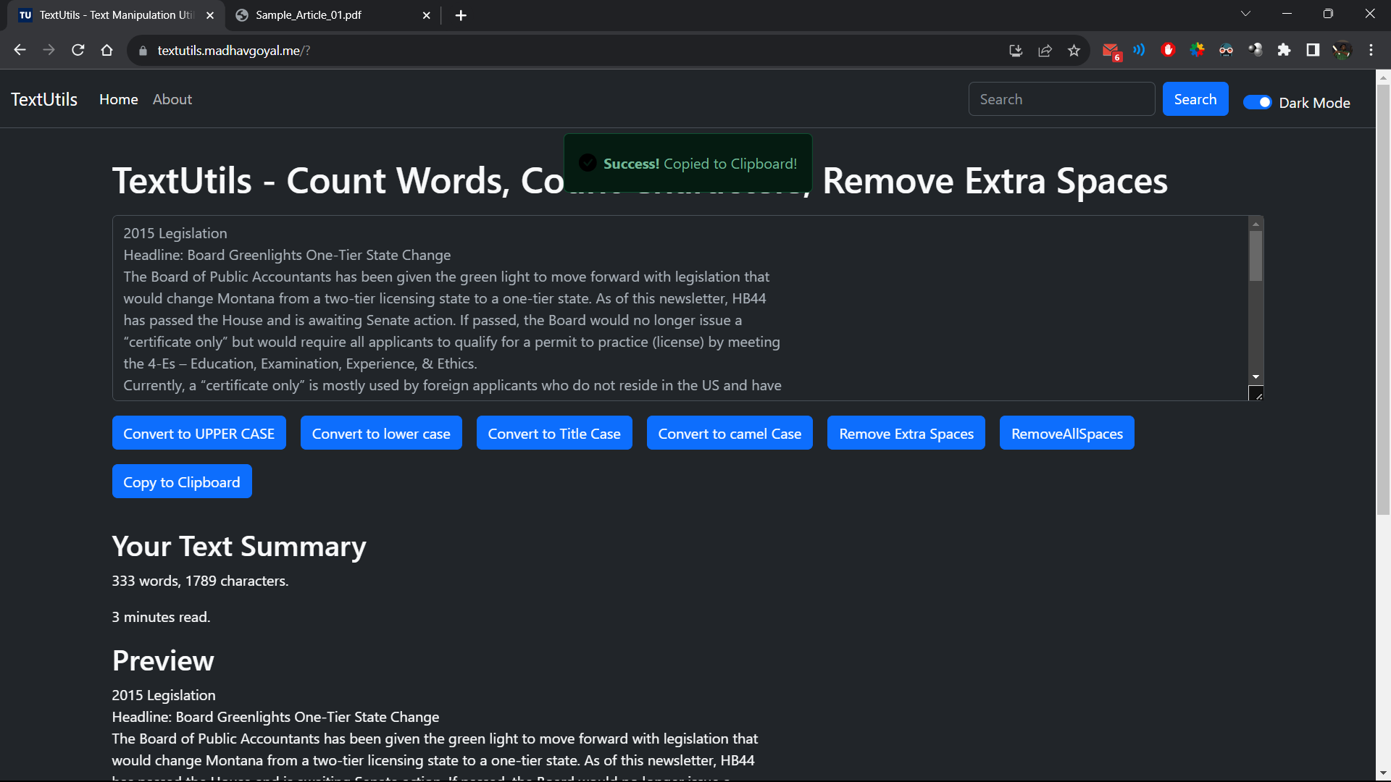
Task: Open Chrome three-dot menu
Action: coord(1371,50)
